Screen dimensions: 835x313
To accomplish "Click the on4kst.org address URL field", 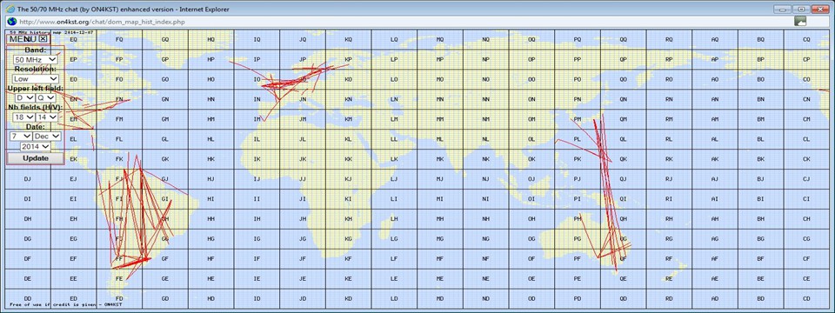I will click(404, 21).
